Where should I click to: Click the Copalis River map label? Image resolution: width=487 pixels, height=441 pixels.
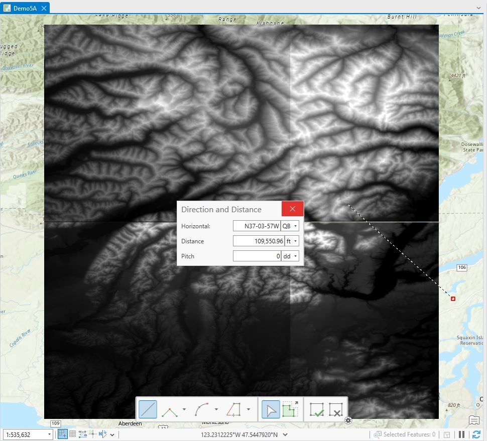20,338
